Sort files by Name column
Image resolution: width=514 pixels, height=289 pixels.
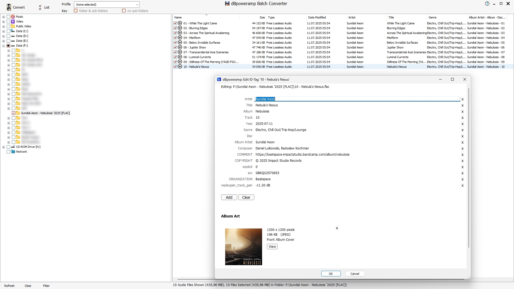click(206, 17)
